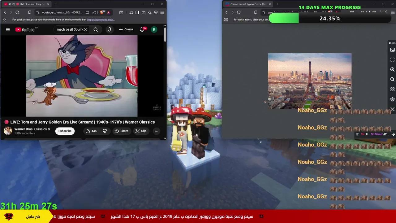Search with voice microphone button
The width and height of the screenshot is (396, 223).
(x=110, y=29)
